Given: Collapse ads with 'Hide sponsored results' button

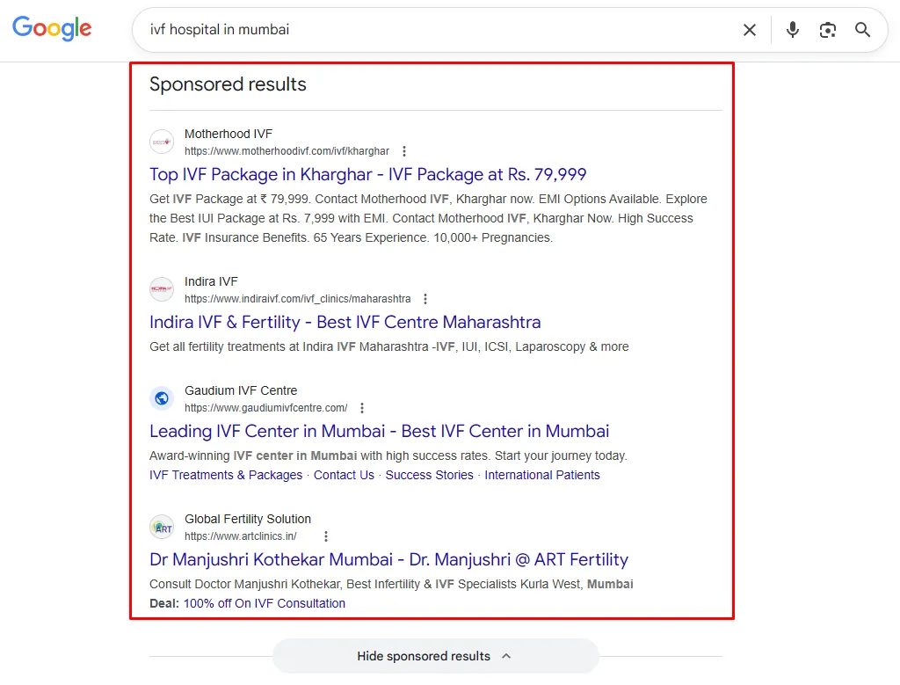Looking at the screenshot, I should (436, 656).
